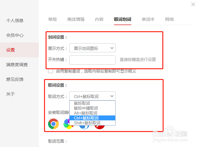Image resolution: width=199 pixels, height=147 pixels.
Task: Click the 开关热键 input field
Action: (92, 60)
